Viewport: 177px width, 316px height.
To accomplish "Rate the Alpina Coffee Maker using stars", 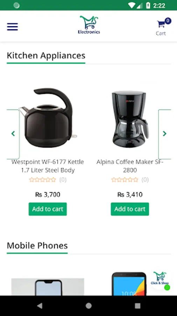I will tap(125, 179).
